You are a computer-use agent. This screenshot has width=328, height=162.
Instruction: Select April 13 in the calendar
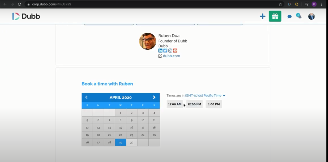98,128
